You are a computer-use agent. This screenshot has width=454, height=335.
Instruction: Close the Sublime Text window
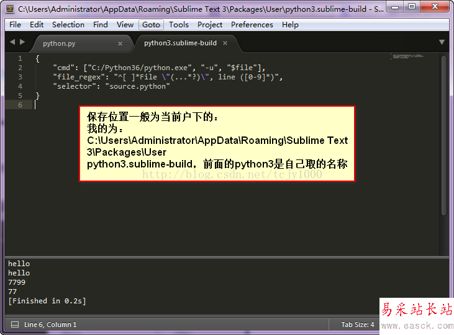[x=435, y=7]
